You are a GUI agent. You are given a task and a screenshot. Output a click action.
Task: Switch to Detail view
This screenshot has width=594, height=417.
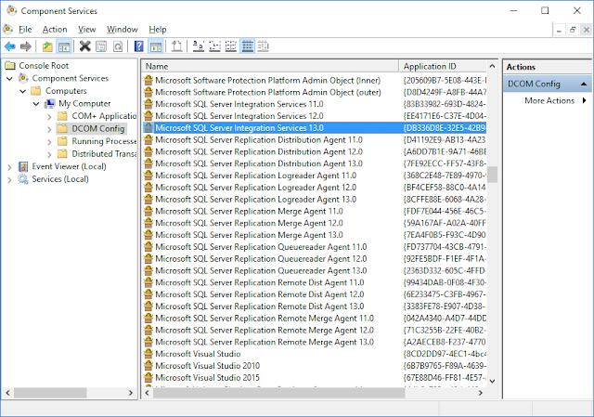pyautogui.click(x=248, y=46)
